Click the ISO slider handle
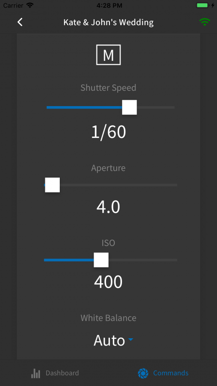This screenshot has height=386, width=217. click(101, 260)
